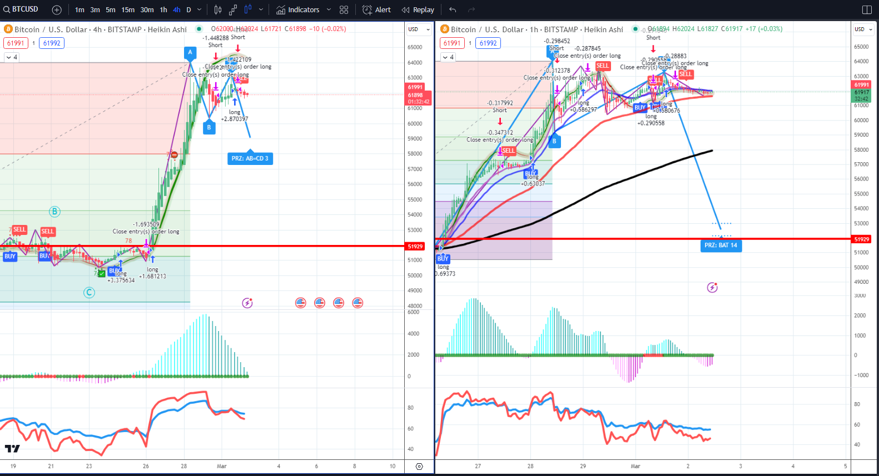Viewport: 879px width, 476px height.
Task: Select the 3m timeframe
Action: point(95,9)
